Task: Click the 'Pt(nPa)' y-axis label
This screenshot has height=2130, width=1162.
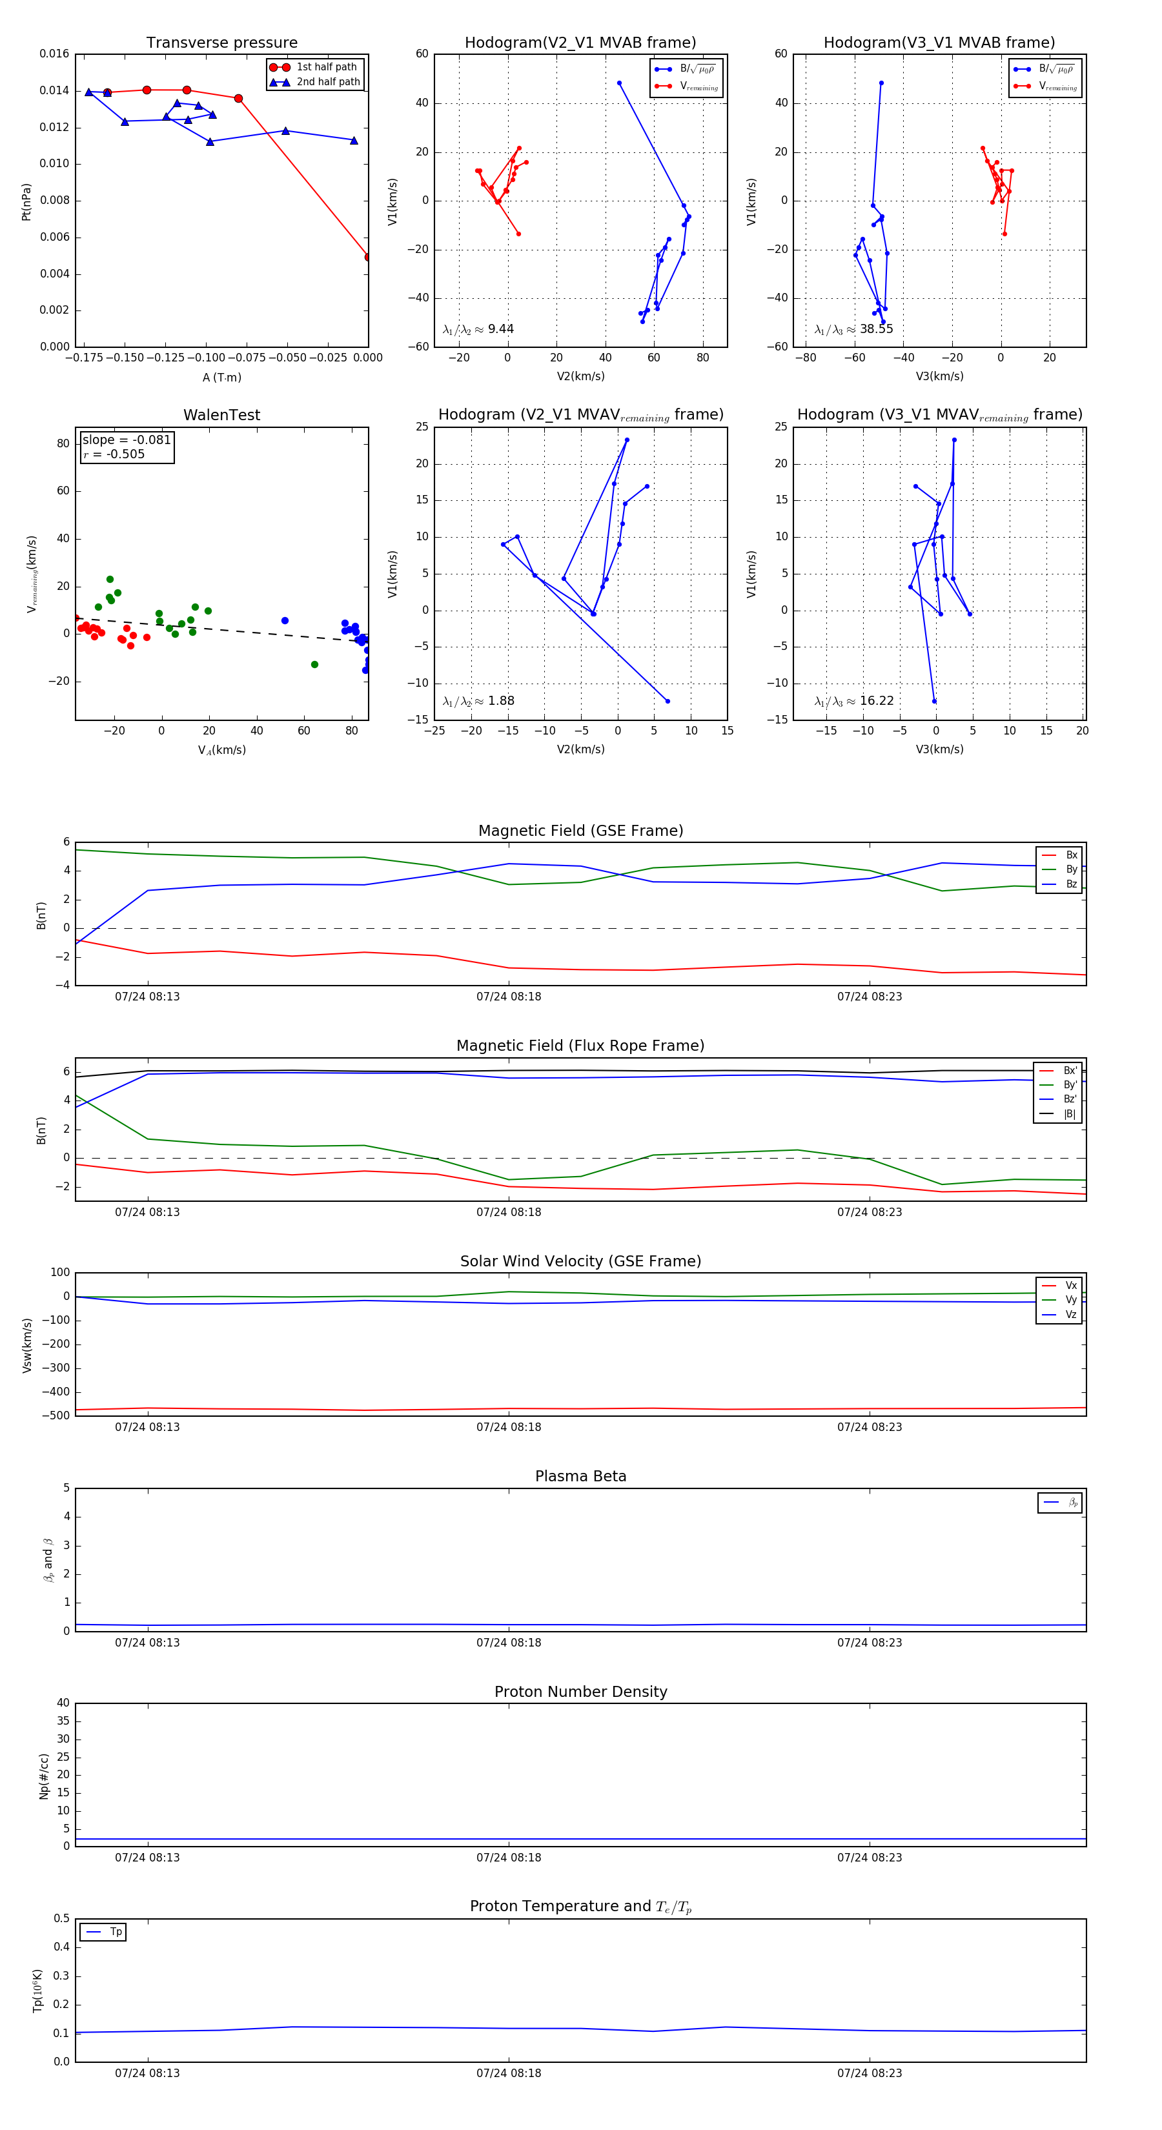Action: tap(26, 201)
